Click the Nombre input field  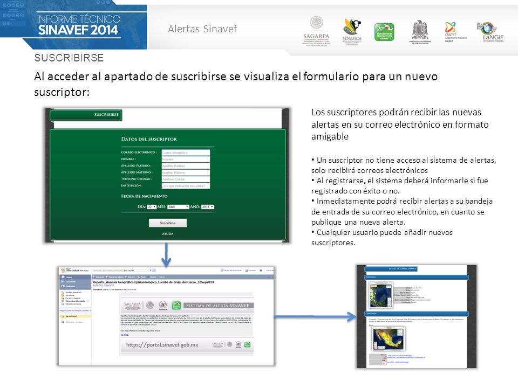pos(186,159)
